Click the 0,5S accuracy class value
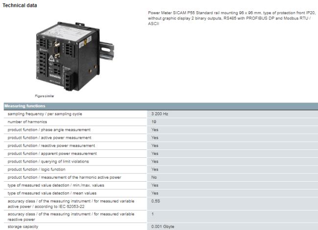This screenshot has height=230, width=318. pyautogui.click(x=156, y=201)
